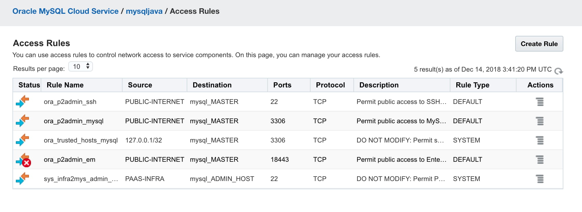
Task: Sort by Source column header
Action: tap(140, 85)
